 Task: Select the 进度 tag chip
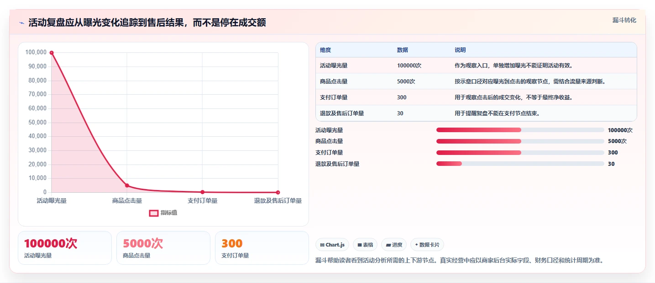click(394, 245)
